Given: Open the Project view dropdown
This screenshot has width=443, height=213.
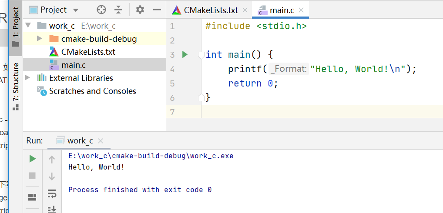Looking at the screenshot, I should (76, 10).
